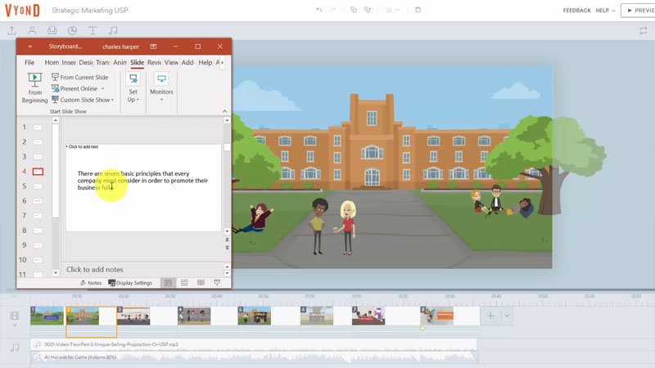Open the Character library icon
The width and height of the screenshot is (655, 368).
click(32, 31)
